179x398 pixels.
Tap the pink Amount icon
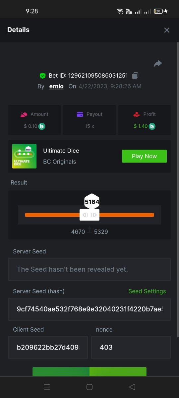(x=24, y=114)
